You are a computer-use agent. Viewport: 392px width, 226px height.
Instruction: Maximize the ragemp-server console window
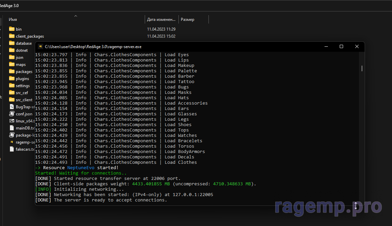point(341,47)
